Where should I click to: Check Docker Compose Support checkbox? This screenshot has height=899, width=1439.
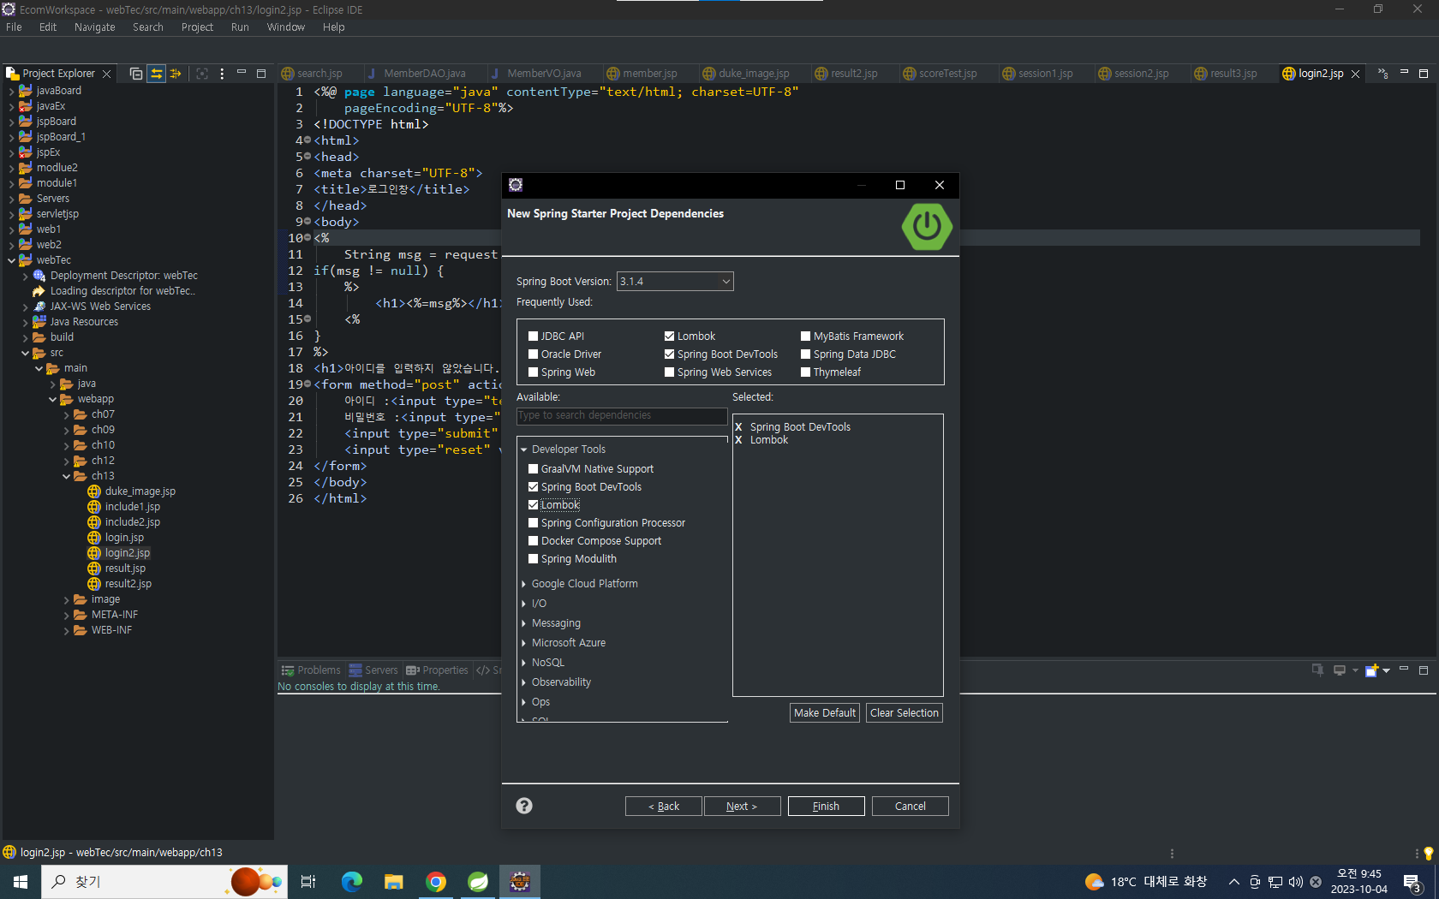click(x=533, y=541)
